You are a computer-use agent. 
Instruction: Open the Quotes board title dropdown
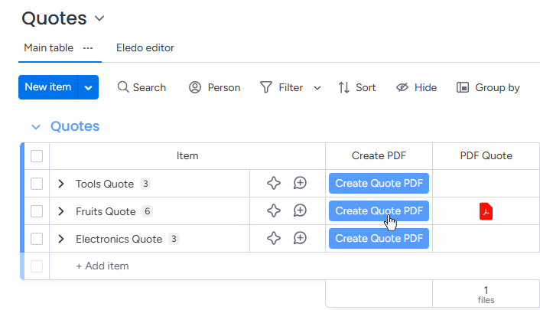(99, 18)
